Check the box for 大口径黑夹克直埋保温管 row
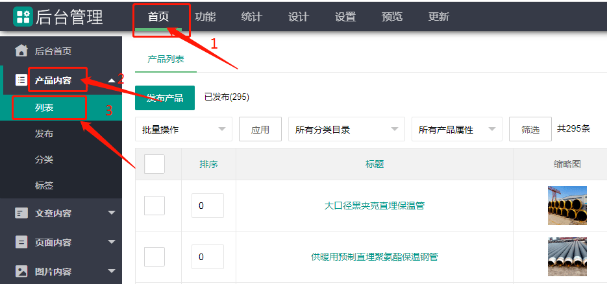This screenshot has width=607, height=284. pos(155,206)
